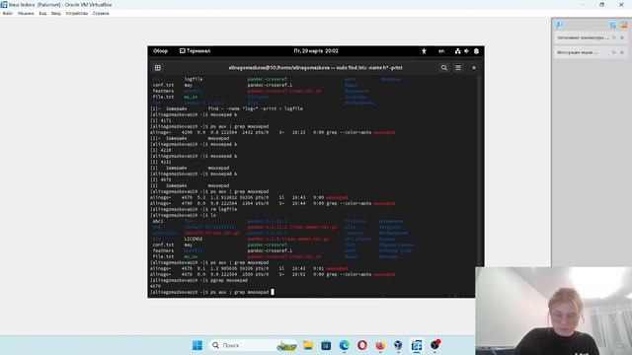
Task: Dismiss the mouse integration notification
Action: 622,52
